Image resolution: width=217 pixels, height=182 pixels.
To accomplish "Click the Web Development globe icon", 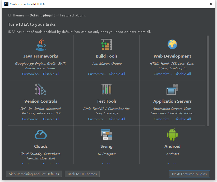I will (x=172, y=45).
